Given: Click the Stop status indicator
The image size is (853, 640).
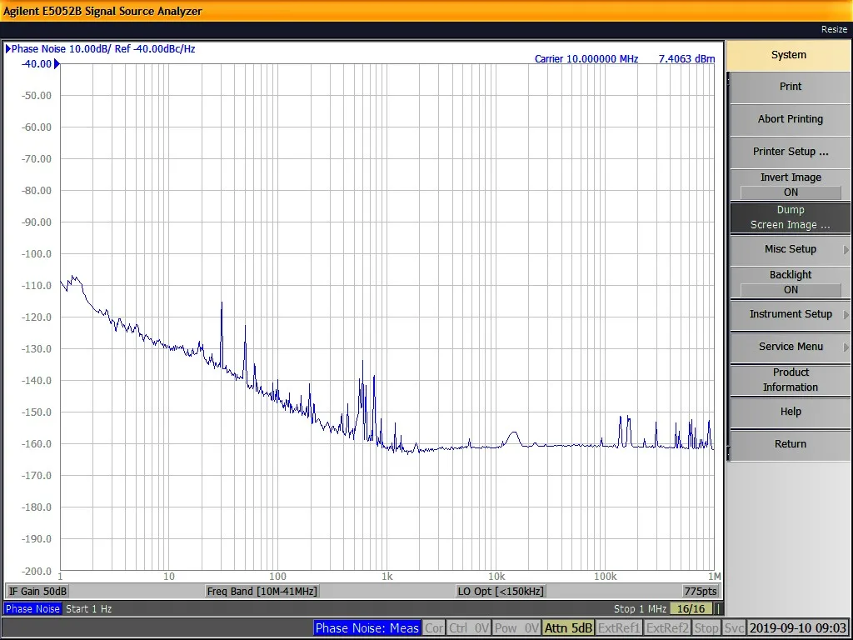Looking at the screenshot, I should pyautogui.click(x=706, y=628).
